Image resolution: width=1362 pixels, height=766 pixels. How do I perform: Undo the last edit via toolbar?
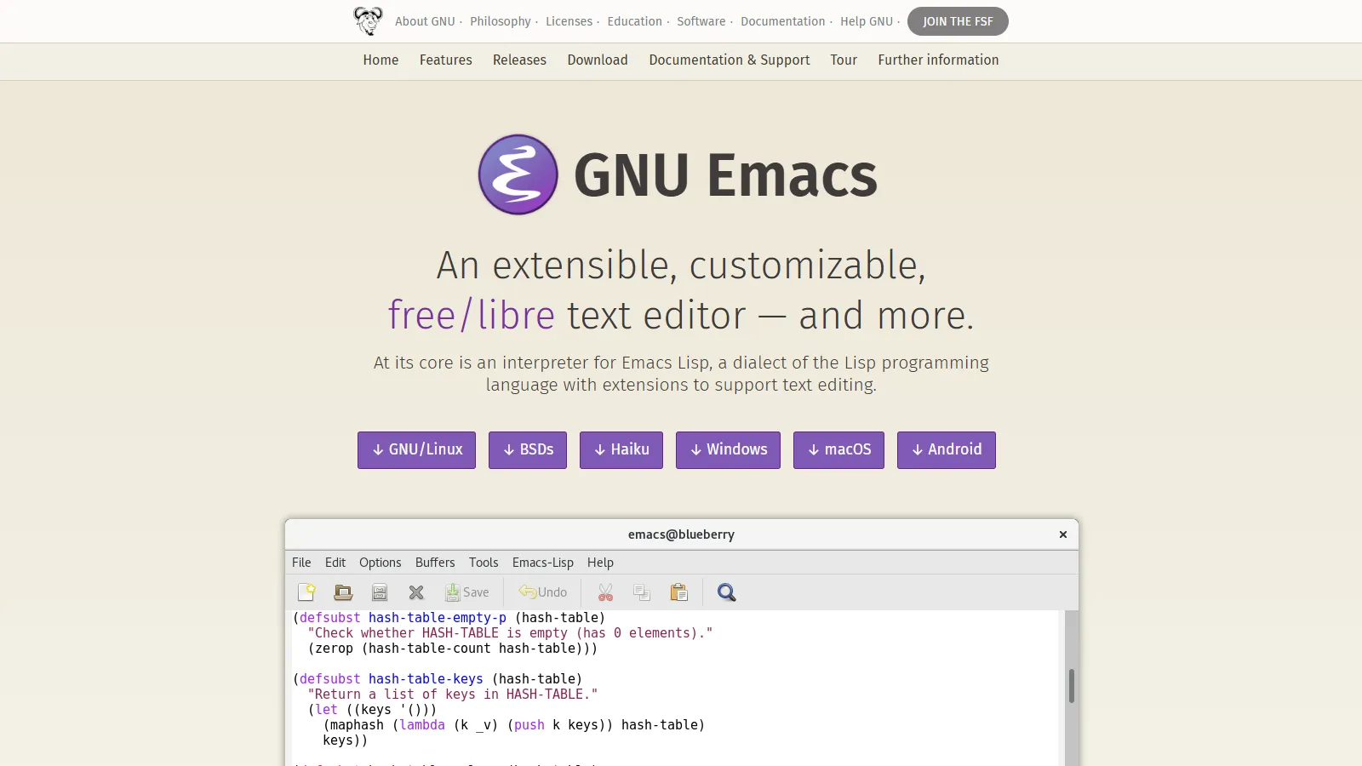pyautogui.click(x=542, y=592)
